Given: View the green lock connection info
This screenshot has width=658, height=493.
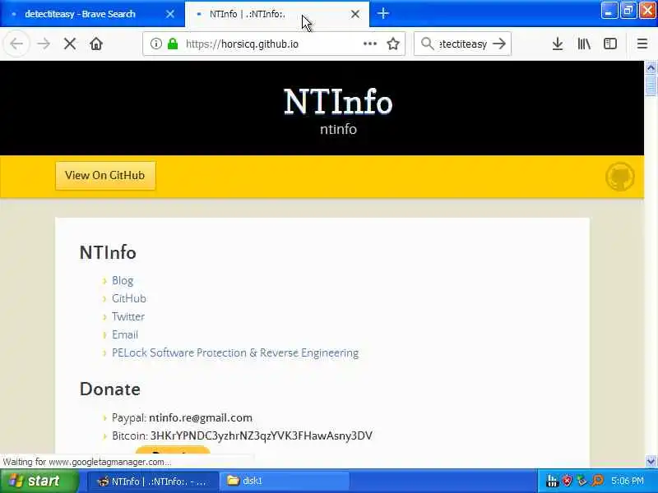Looking at the screenshot, I should [x=173, y=44].
